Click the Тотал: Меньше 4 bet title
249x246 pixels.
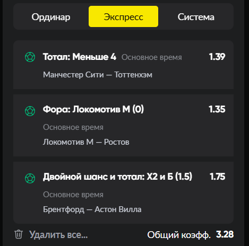point(80,57)
